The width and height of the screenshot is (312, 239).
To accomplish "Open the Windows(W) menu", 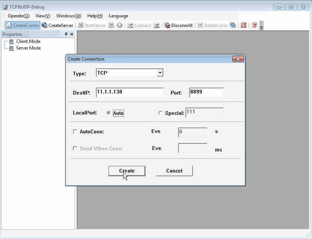I will click(68, 16).
